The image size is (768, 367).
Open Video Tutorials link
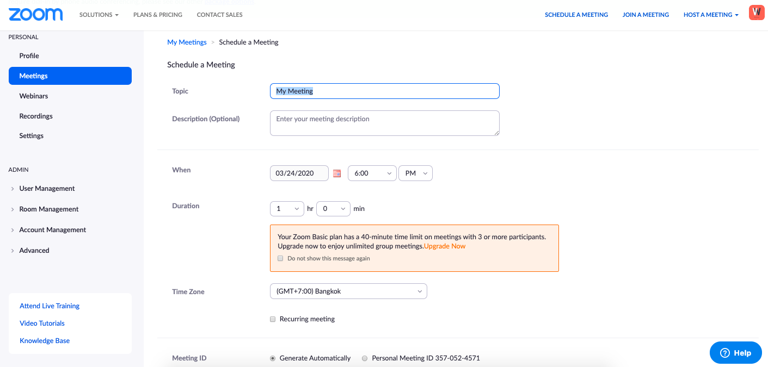pyautogui.click(x=42, y=324)
